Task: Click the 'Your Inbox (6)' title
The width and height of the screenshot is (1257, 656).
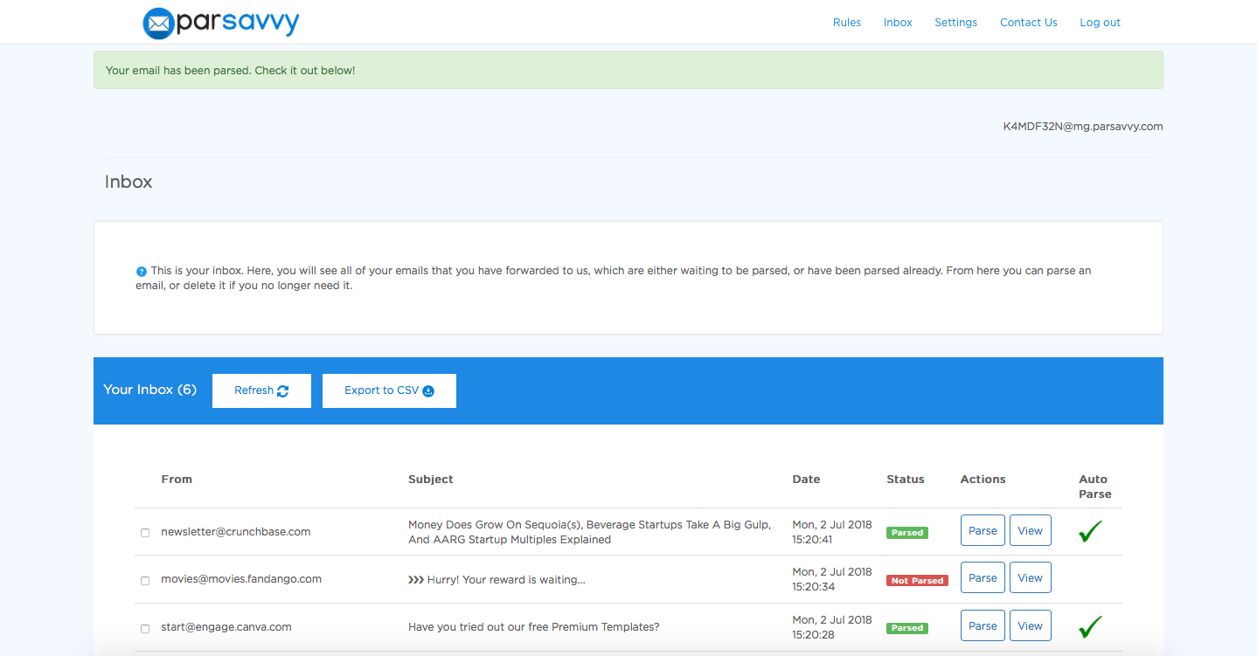Action: click(x=150, y=390)
